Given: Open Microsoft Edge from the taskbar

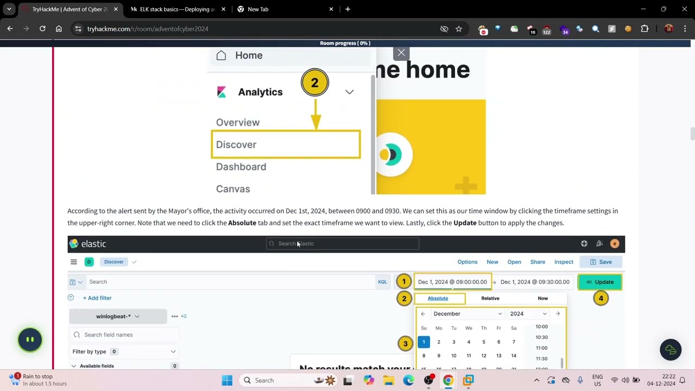Looking at the screenshot, I should (408, 380).
